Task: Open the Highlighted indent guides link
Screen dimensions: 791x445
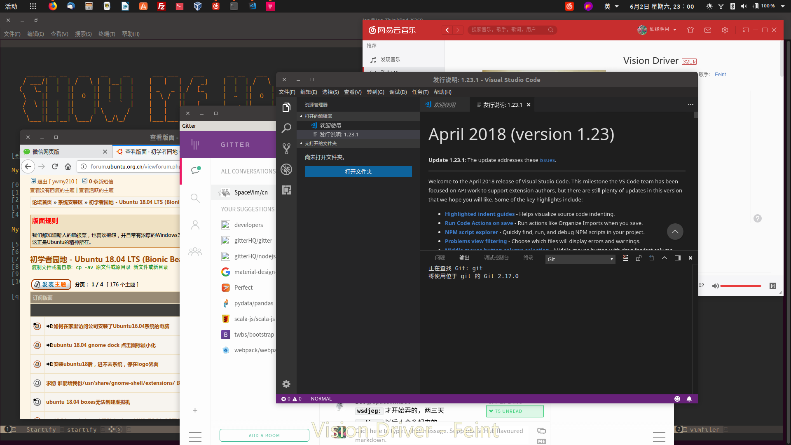Action: click(x=480, y=214)
